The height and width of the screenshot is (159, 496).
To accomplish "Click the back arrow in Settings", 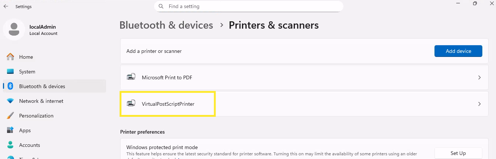I will [6, 7].
